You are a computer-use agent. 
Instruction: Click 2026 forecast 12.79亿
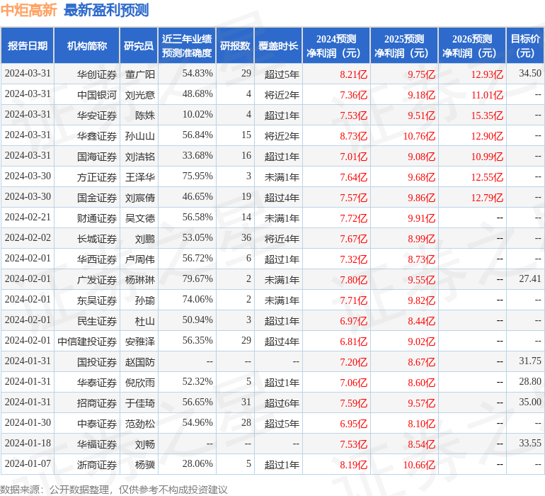(487, 198)
